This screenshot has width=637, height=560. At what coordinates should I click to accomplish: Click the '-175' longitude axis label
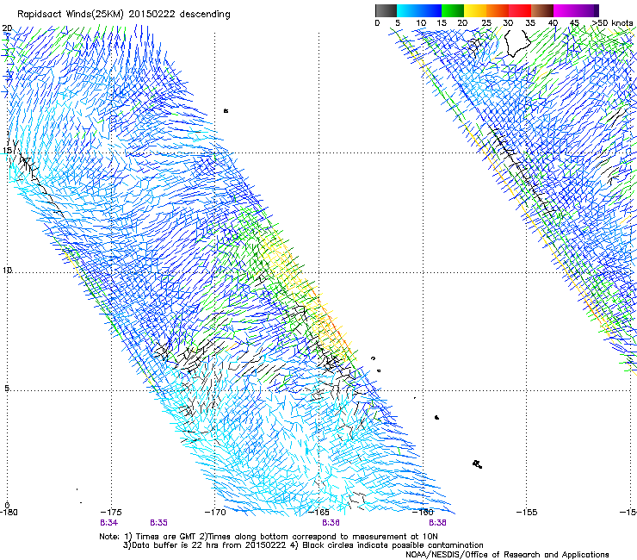111,513
